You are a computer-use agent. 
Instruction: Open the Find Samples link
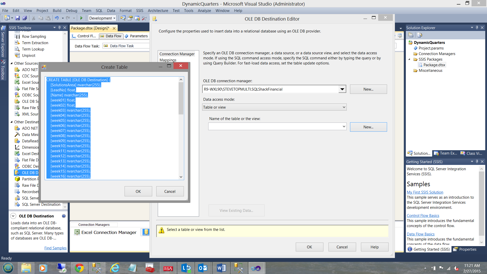(55, 248)
